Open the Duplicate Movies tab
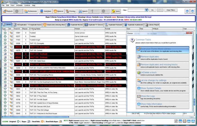The image size is (197, 126). tap(75, 25)
